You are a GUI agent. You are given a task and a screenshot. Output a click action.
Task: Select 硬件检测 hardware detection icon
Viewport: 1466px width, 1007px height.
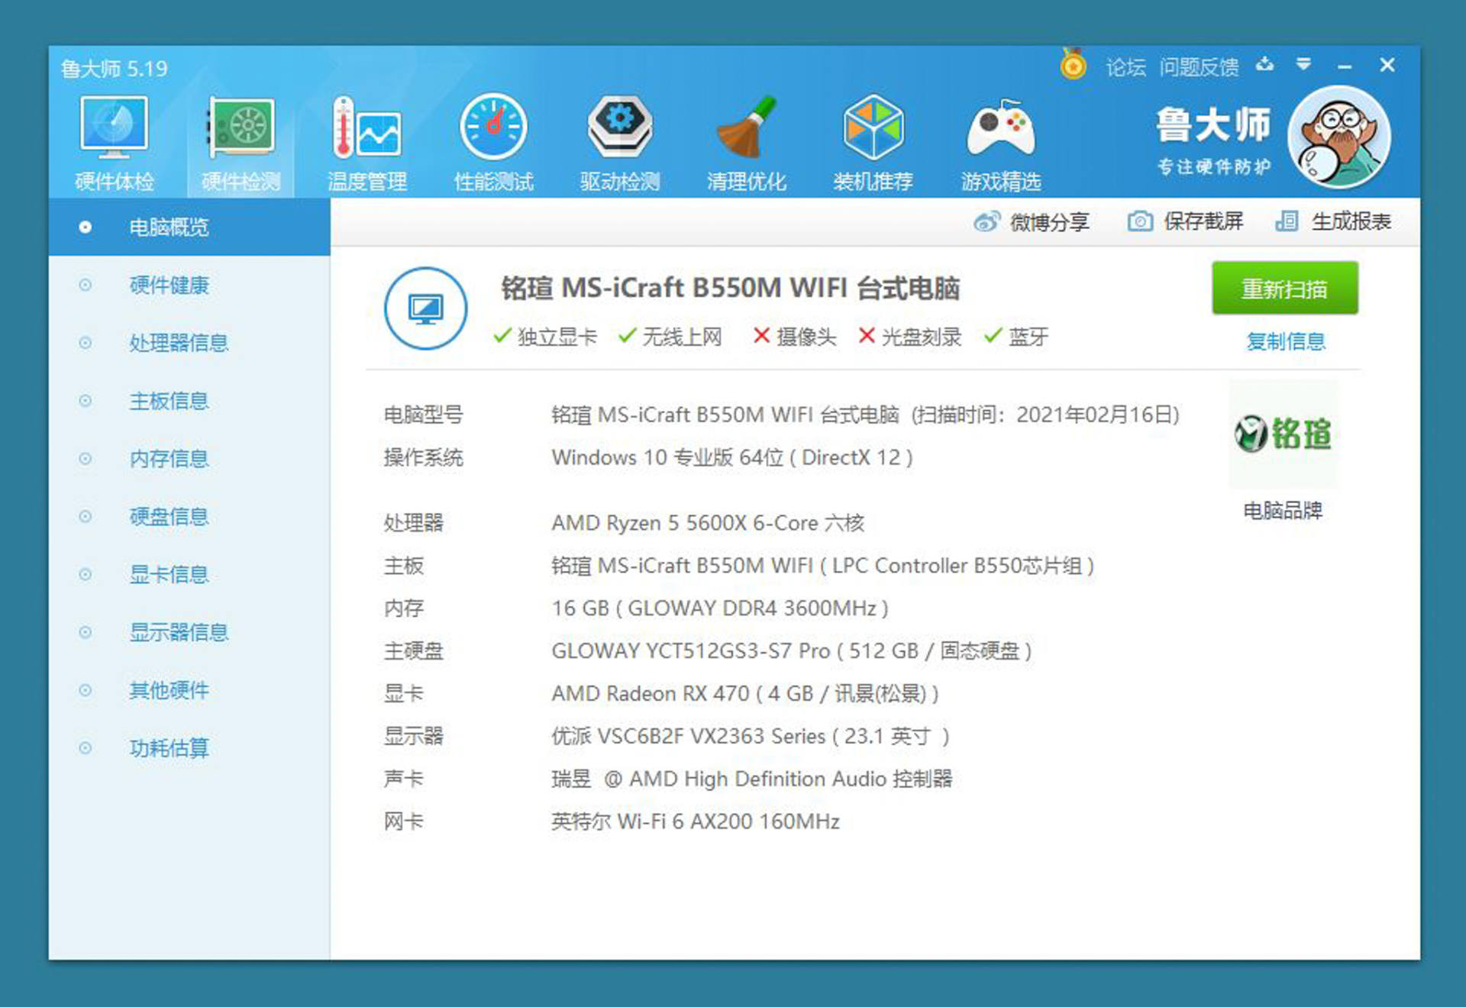coord(241,127)
